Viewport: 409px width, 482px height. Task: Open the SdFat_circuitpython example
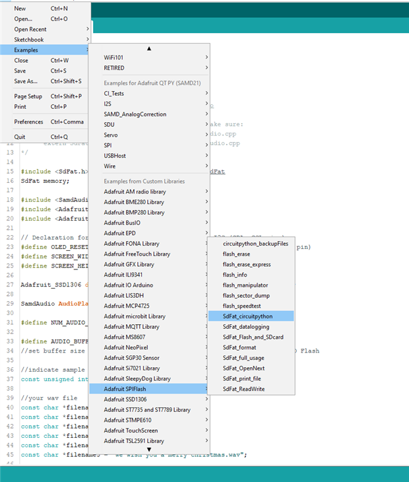[x=249, y=316]
